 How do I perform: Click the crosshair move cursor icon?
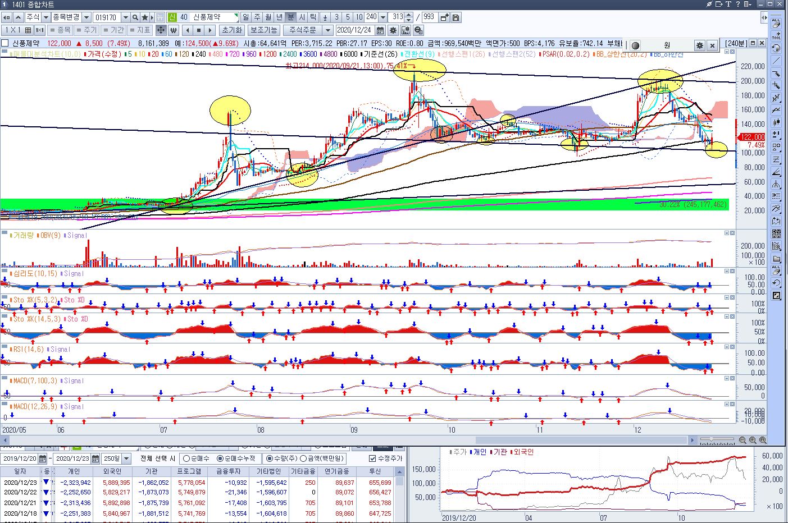(161, 30)
